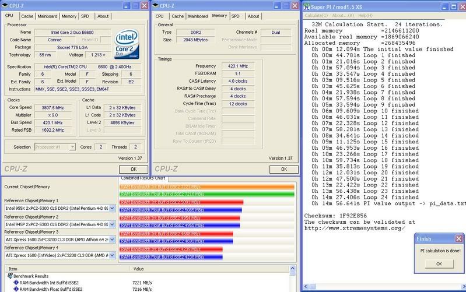Click the xtremesystems.org URL text
This screenshot has height=292, width=466.
pos(355,228)
